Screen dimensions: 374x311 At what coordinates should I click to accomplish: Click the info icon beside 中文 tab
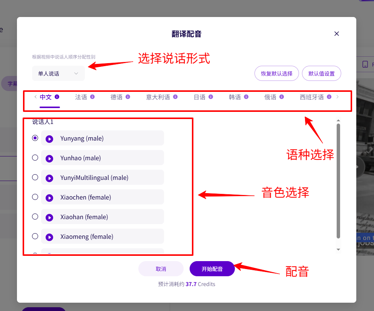[57, 97]
